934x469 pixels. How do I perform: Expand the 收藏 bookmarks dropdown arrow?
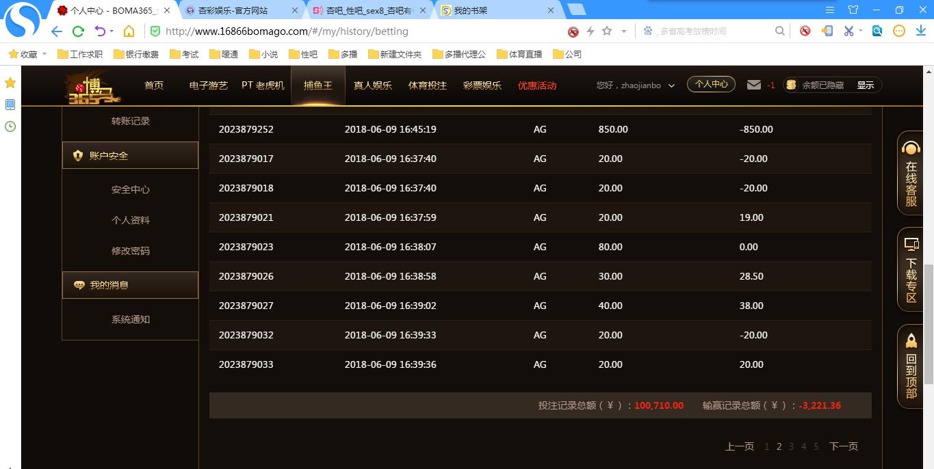click(x=44, y=54)
